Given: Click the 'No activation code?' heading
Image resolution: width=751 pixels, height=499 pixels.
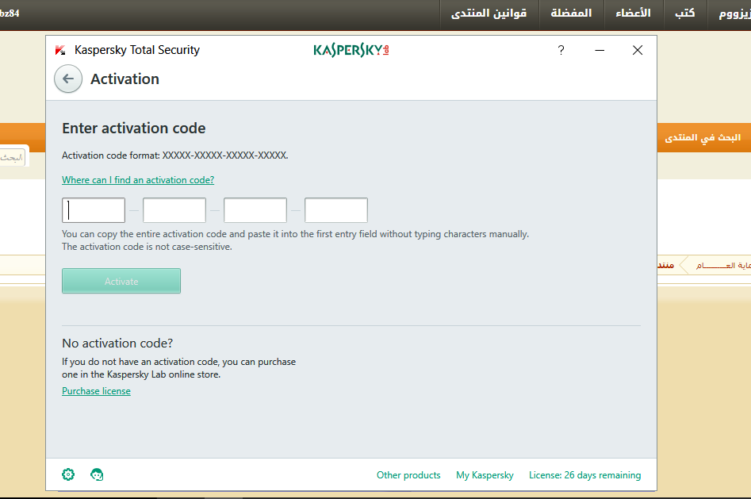Looking at the screenshot, I should [117, 344].
